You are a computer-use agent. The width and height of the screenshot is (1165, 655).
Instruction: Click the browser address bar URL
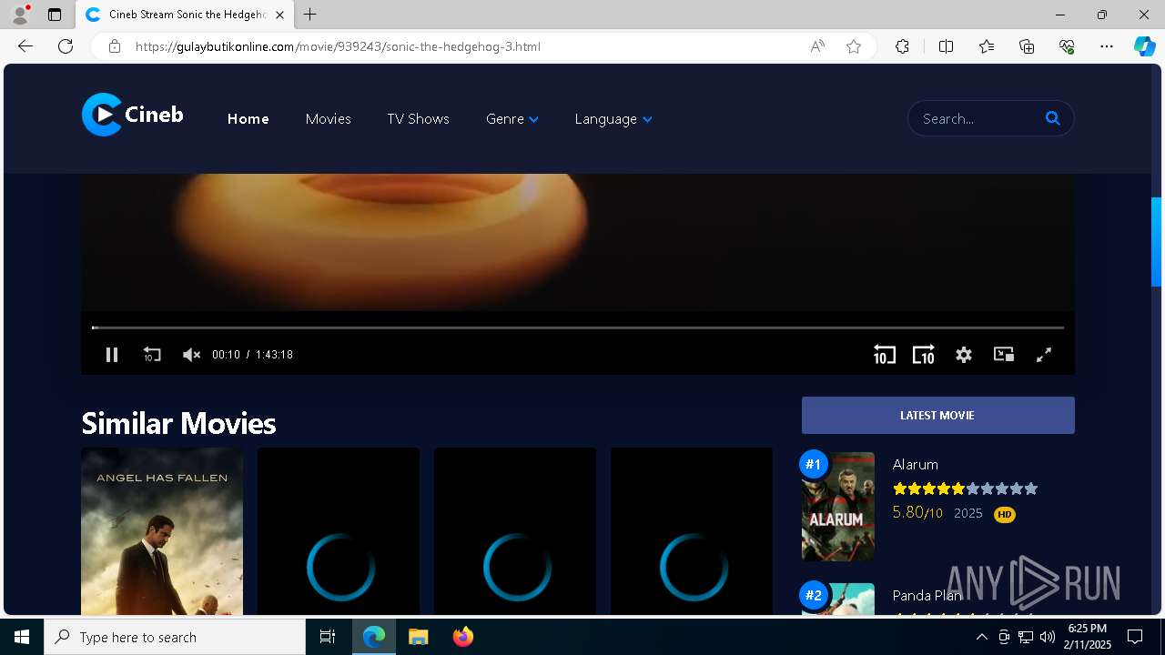pos(338,46)
